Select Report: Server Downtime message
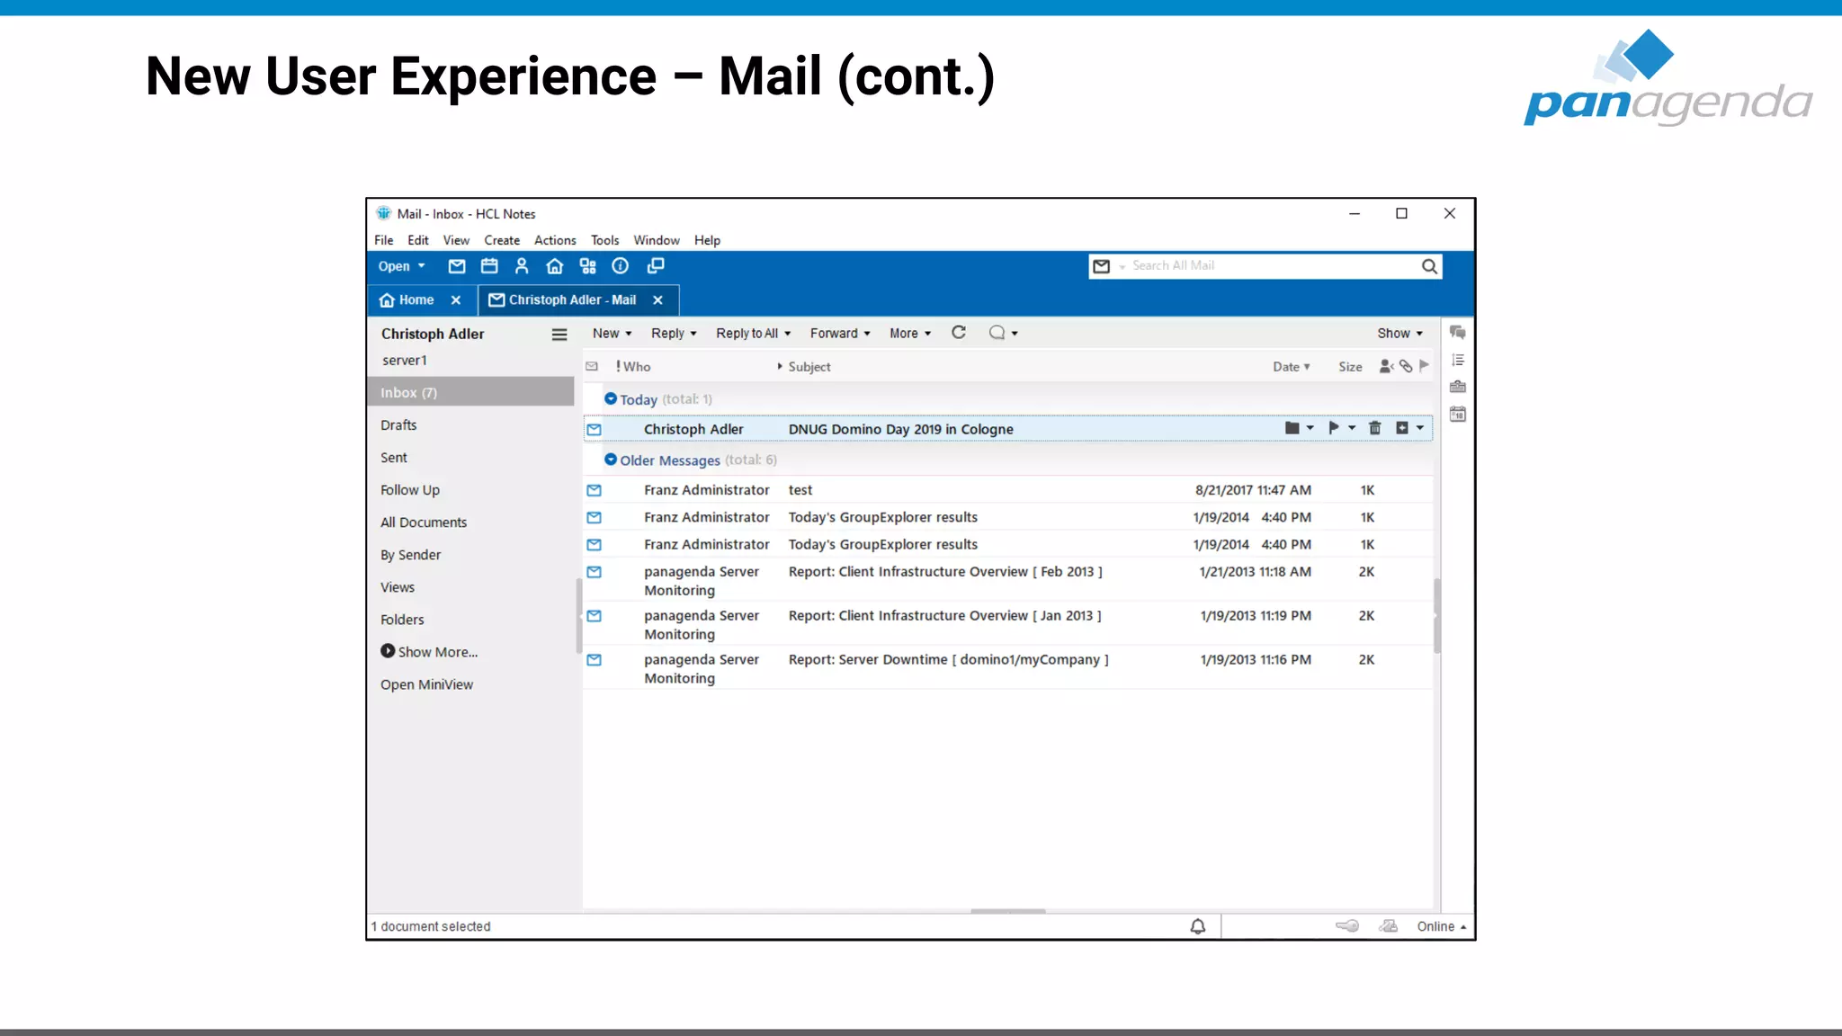This screenshot has height=1036, width=1842. [x=1007, y=668]
